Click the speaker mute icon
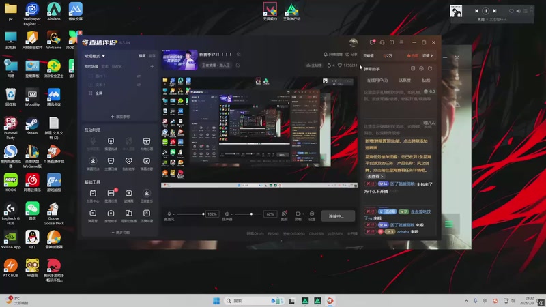The width and height of the screenshot is (546, 307). click(x=227, y=214)
